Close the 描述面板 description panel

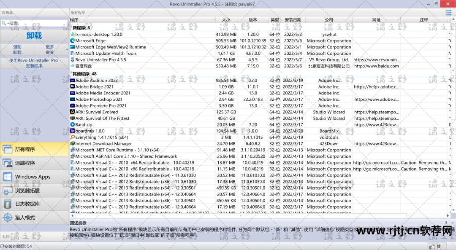tap(452, 223)
